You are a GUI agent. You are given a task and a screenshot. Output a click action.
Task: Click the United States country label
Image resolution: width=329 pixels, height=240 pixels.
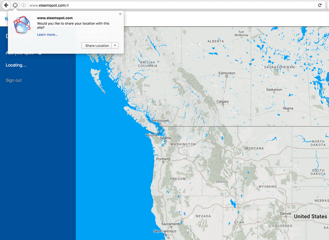click(x=310, y=216)
